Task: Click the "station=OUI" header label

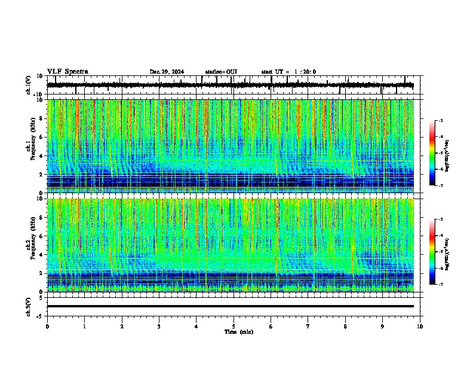Action: (x=221, y=72)
